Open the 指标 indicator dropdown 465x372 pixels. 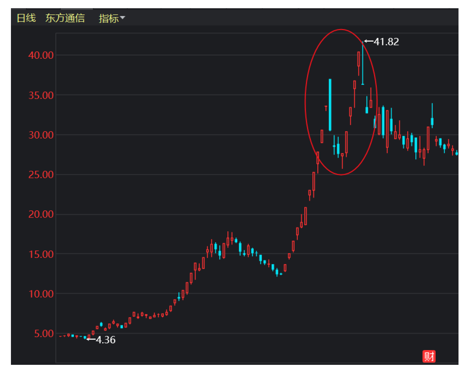click(111, 18)
